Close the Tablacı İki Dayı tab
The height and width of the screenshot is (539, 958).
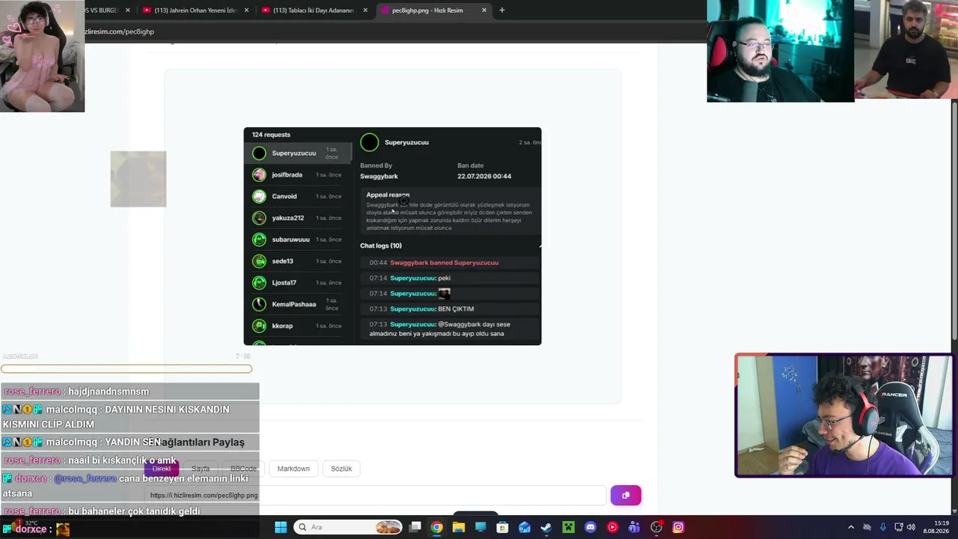[x=365, y=10]
